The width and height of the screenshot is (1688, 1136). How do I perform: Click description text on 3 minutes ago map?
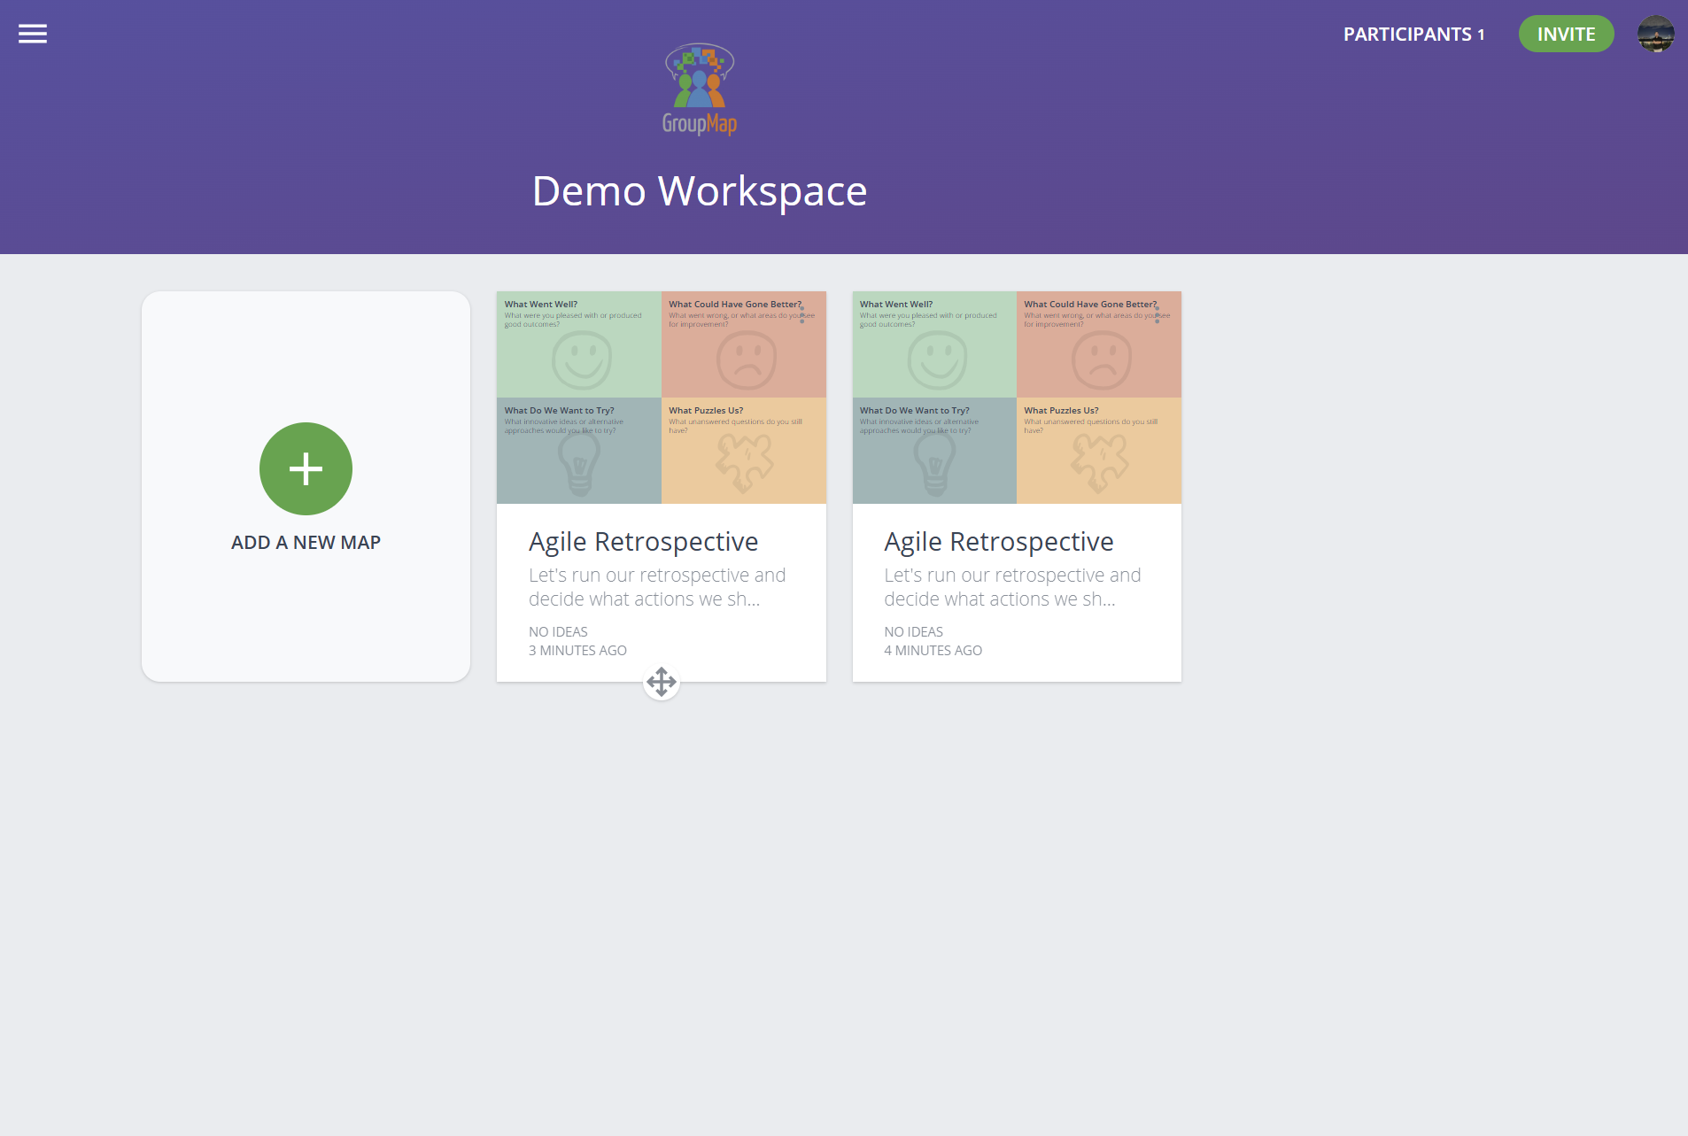coord(657,587)
